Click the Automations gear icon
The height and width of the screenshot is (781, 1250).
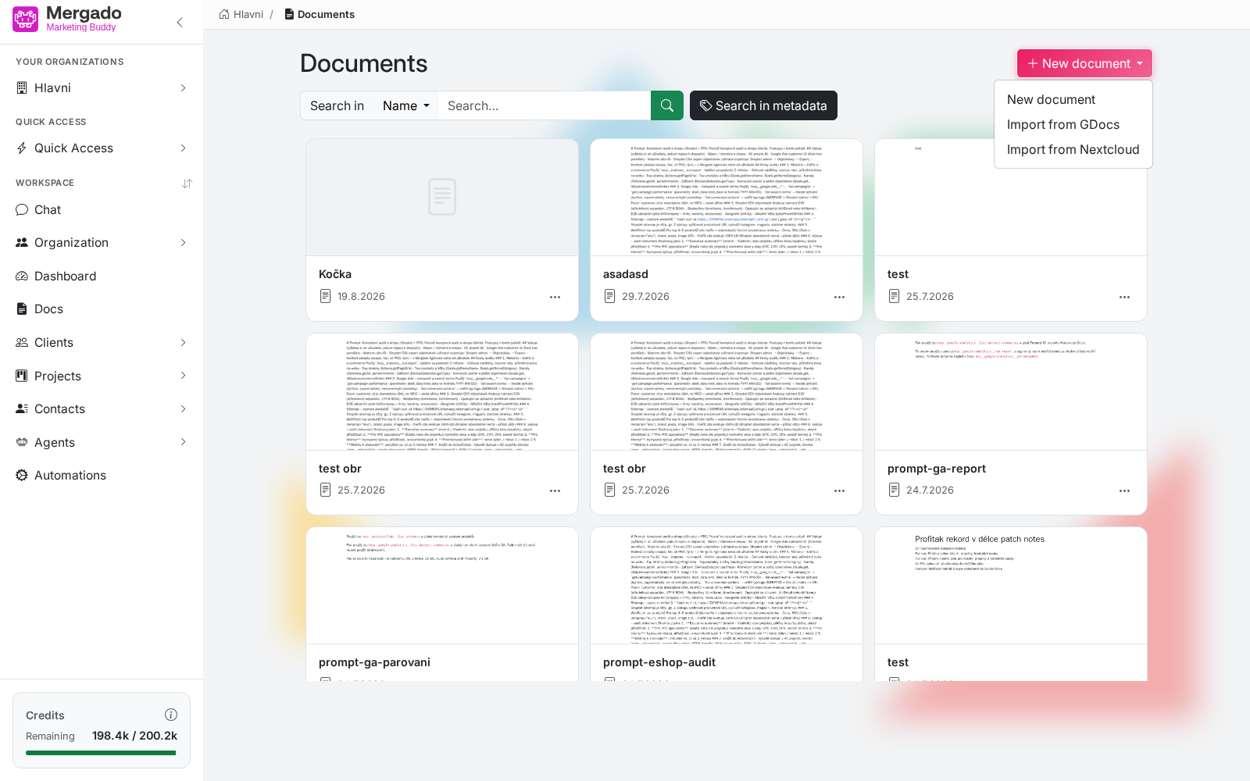(x=22, y=476)
